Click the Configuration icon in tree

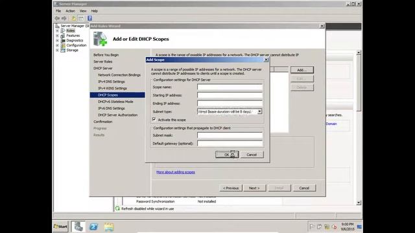click(x=63, y=45)
